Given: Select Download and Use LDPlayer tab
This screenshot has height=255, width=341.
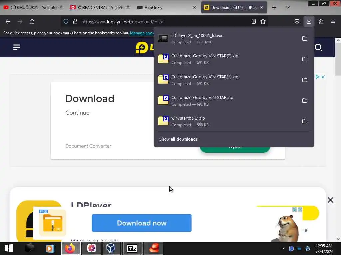Looking at the screenshot, I should 234,7.
